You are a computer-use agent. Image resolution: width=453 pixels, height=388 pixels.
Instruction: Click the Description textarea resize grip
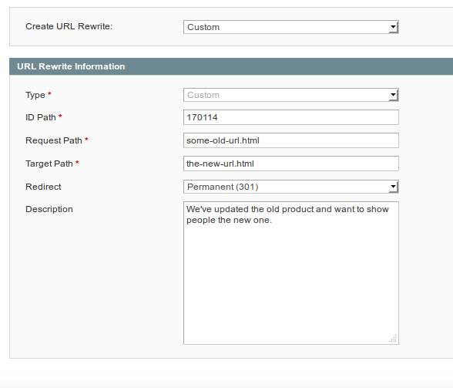coord(393,339)
